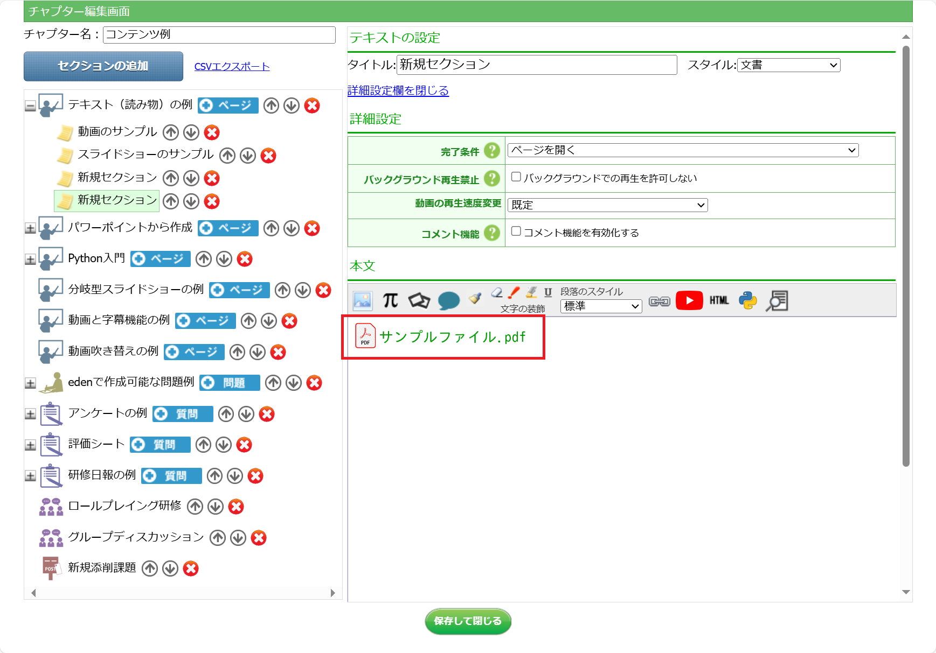
Task: Click the CSVエクスポート link
Action: 232,67
